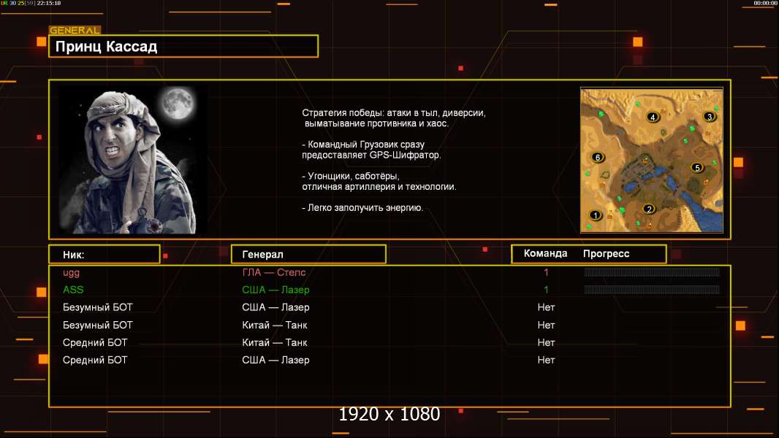This screenshot has width=779, height=438.
Task: Click "США — Лазер" in the Средний БОТ row
Action: [x=275, y=360]
